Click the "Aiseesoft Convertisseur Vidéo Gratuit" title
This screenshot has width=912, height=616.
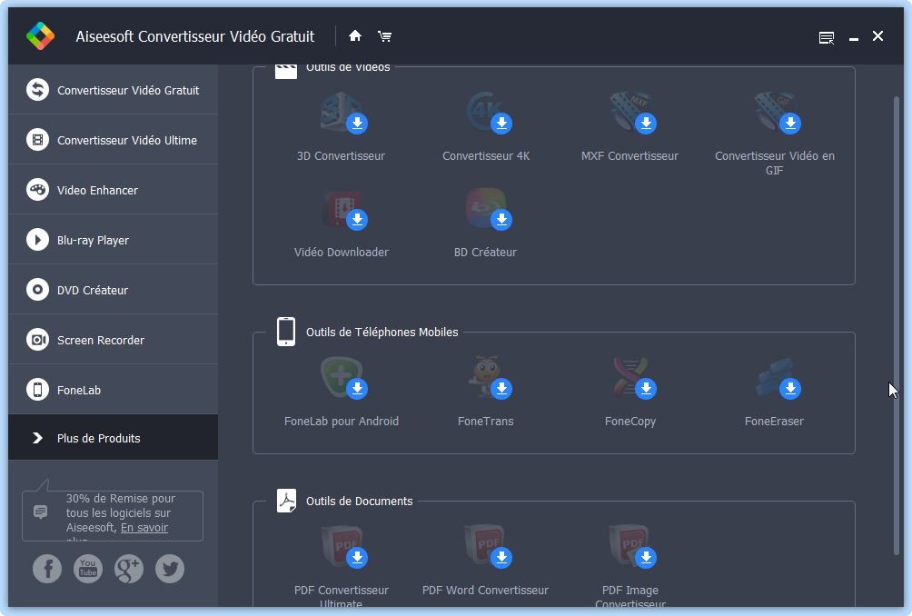(195, 36)
